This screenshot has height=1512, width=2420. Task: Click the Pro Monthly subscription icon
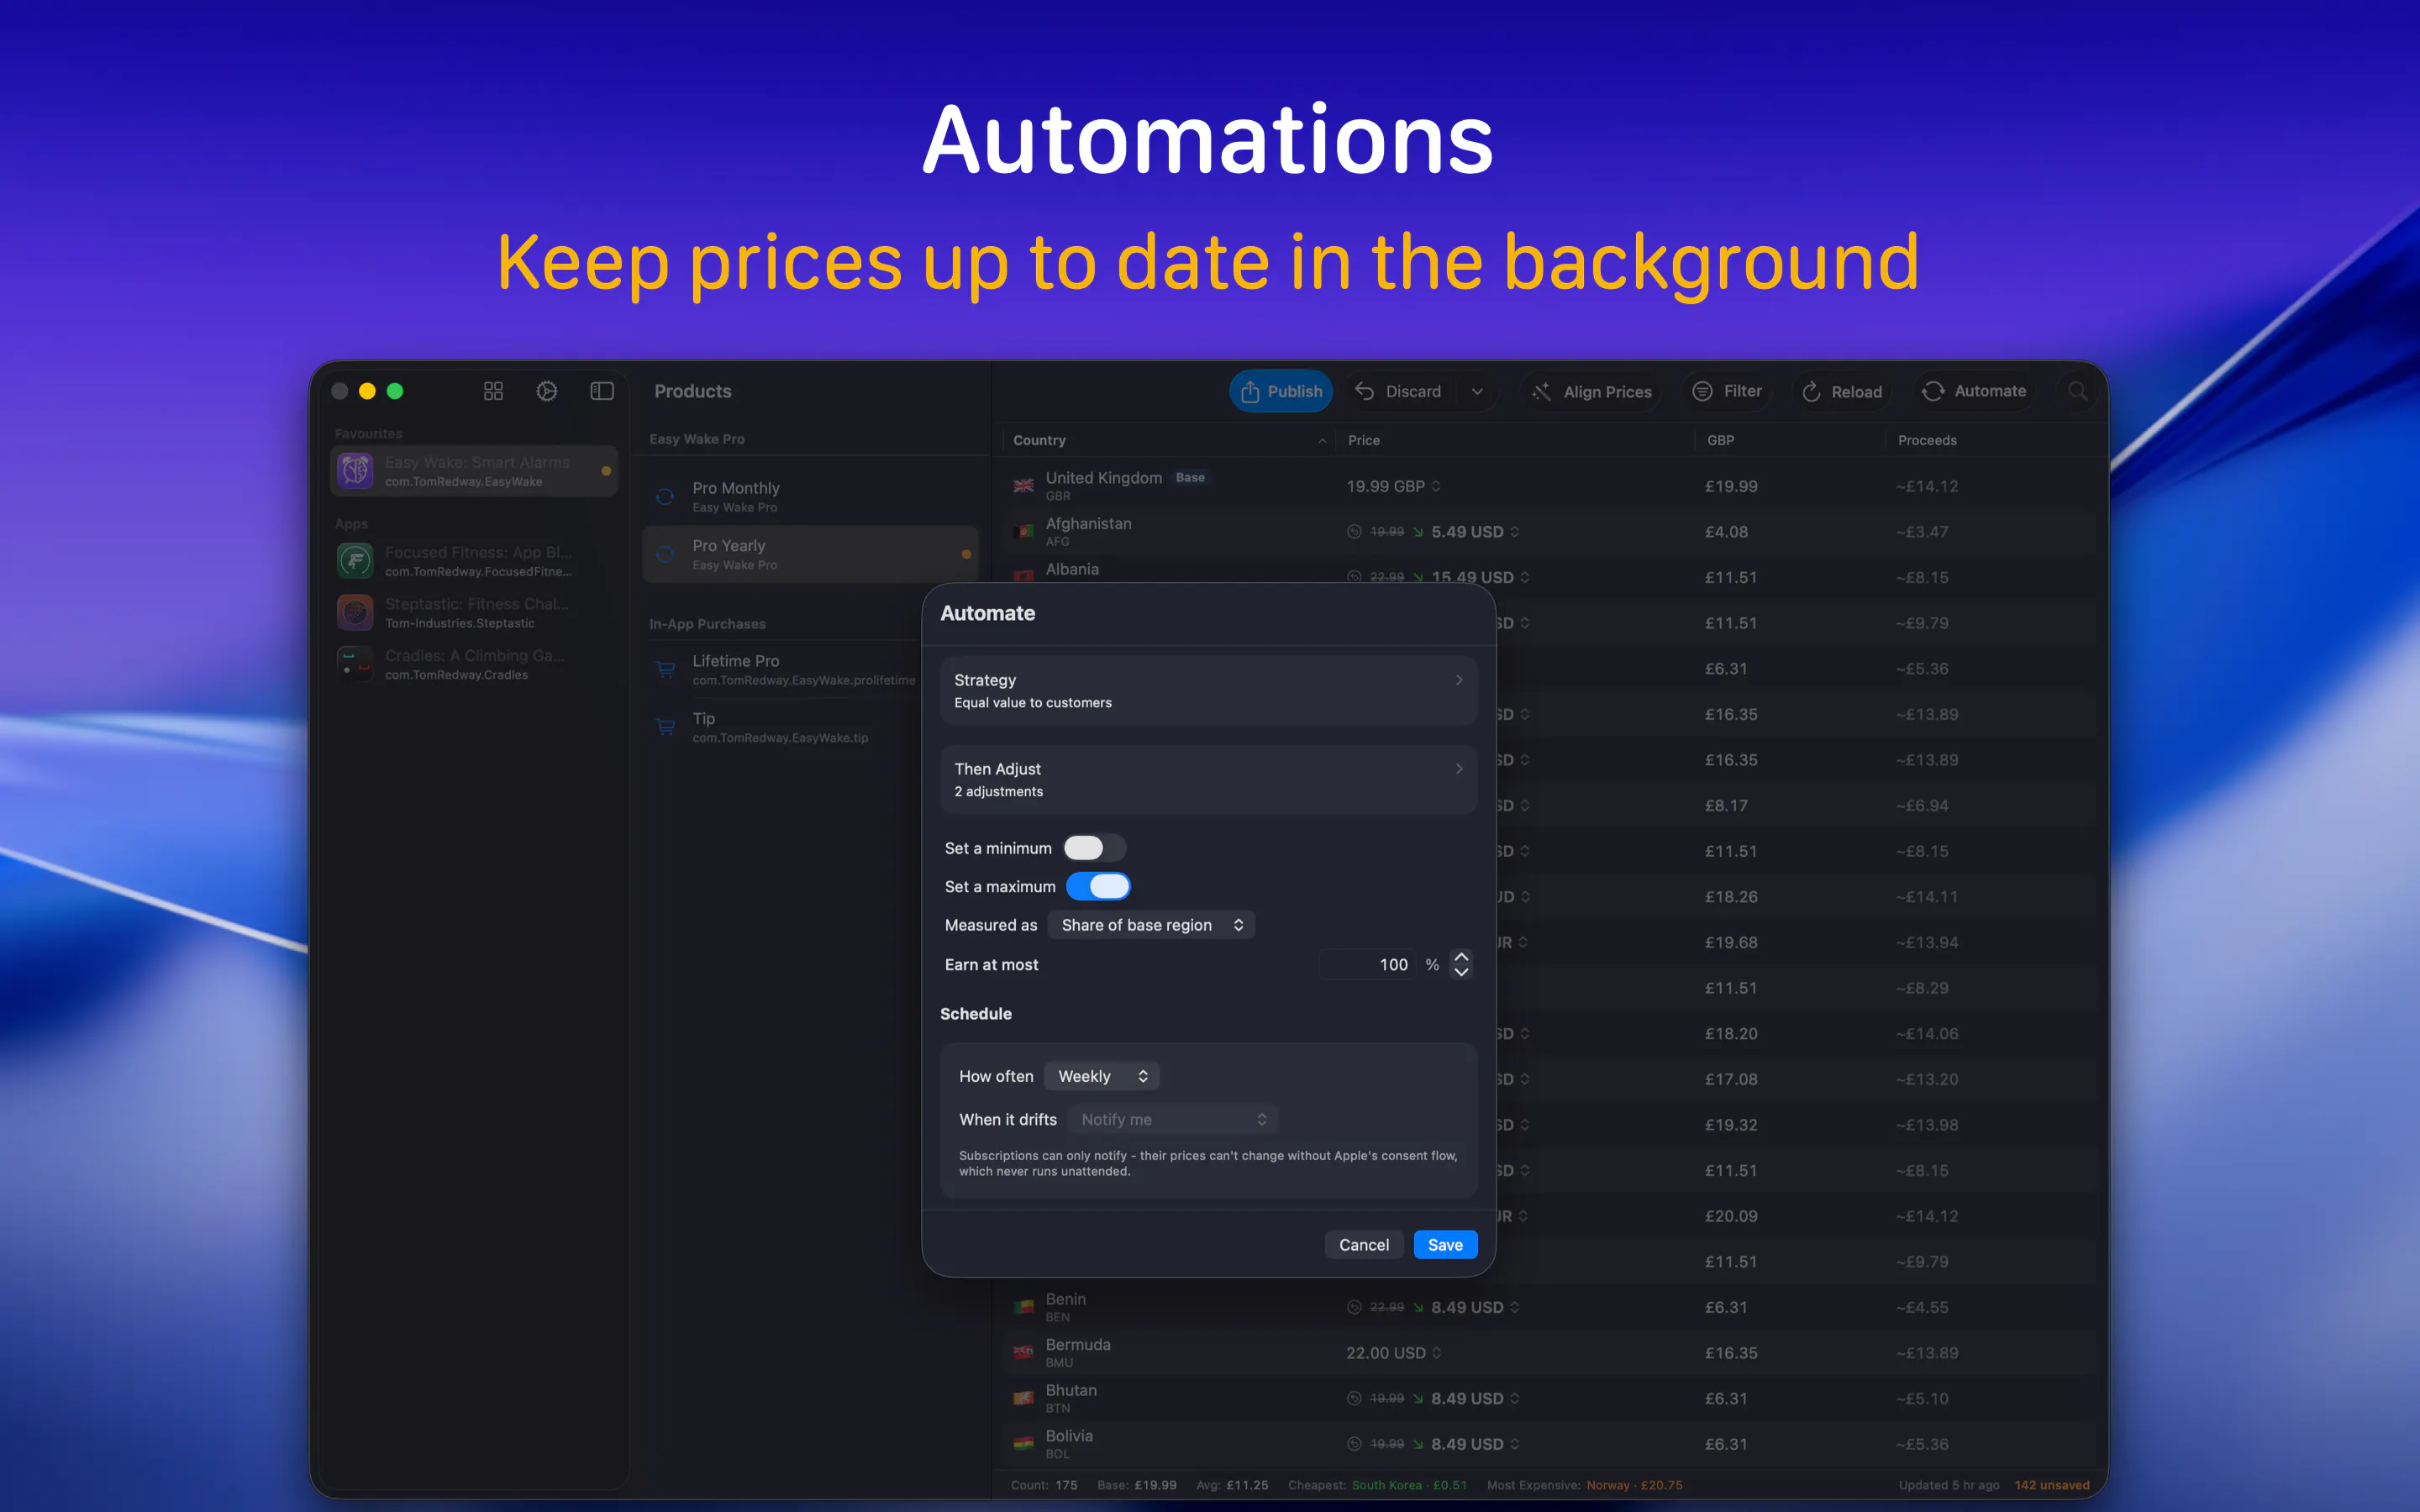point(665,496)
